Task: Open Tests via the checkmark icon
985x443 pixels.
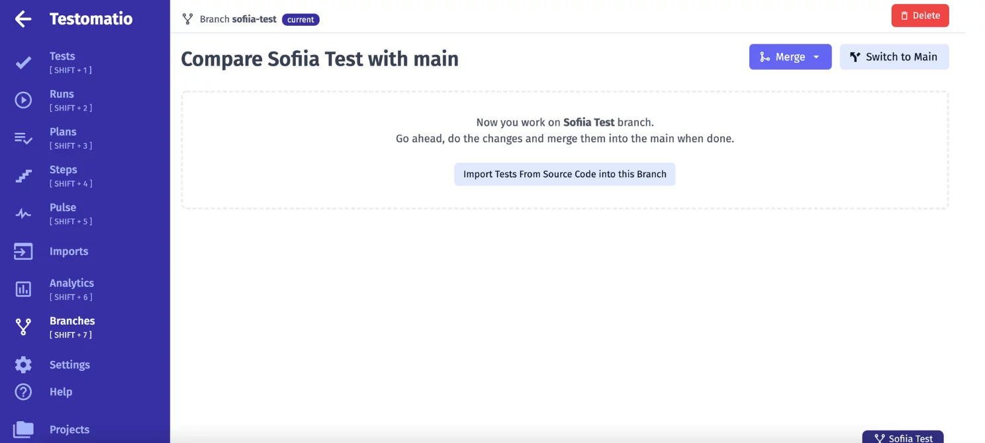Action: tap(23, 63)
